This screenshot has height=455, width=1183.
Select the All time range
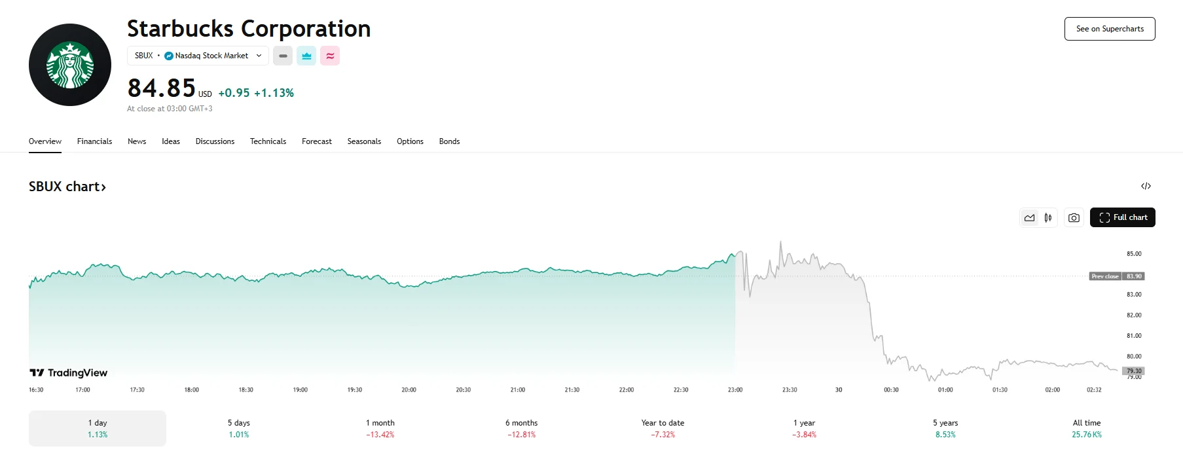coord(1087,428)
